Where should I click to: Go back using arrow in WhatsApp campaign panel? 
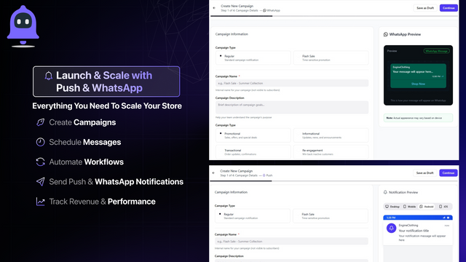click(214, 8)
